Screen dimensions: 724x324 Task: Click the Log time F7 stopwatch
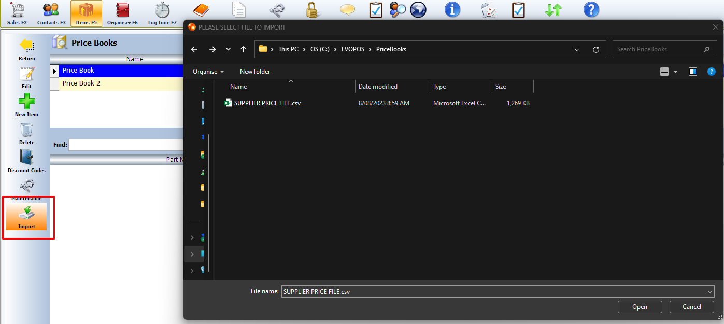[162, 13]
